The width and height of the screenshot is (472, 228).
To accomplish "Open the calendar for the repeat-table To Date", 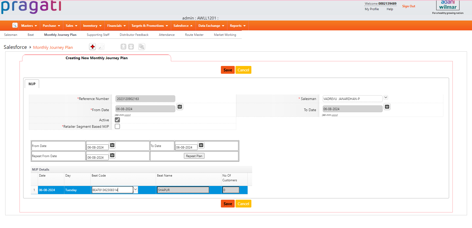I will click(x=201, y=145).
